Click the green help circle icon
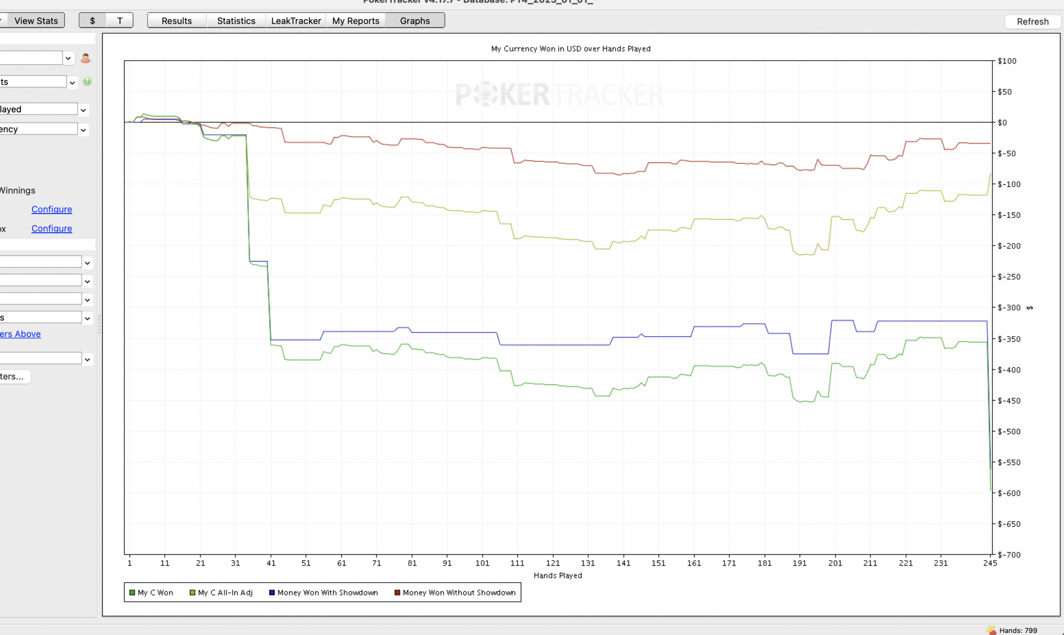Image resolution: width=1064 pixels, height=635 pixels. point(87,81)
